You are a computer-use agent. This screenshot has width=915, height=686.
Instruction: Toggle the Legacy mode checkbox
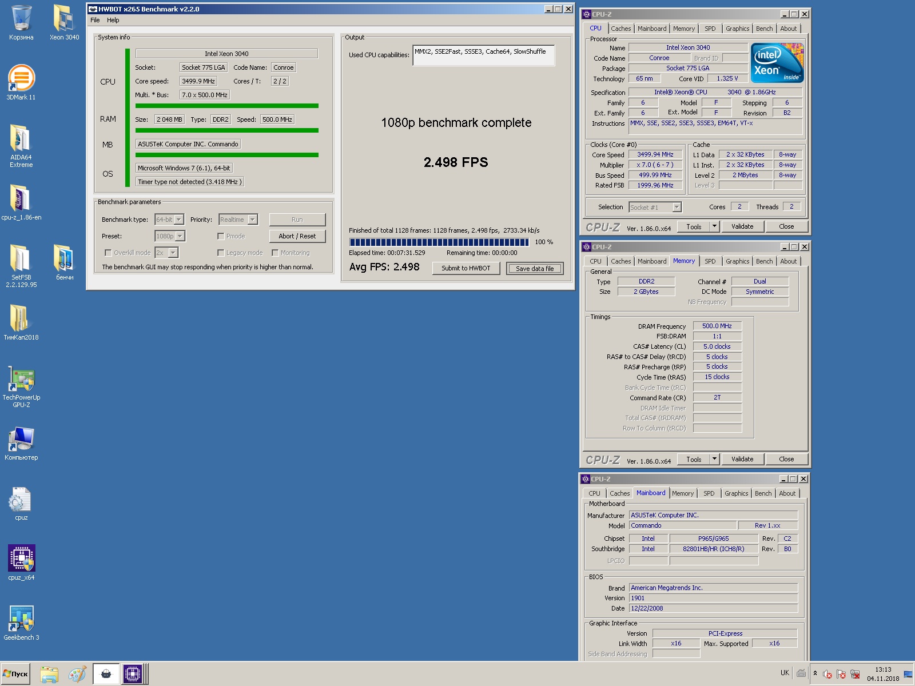[221, 253]
